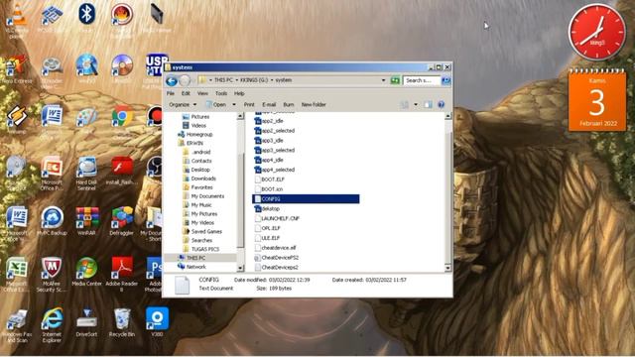Image resolution: width=635 pixels, height=357 pixels.
Task: Expand the Organize dropdown
Action: (x=182, y=105)
